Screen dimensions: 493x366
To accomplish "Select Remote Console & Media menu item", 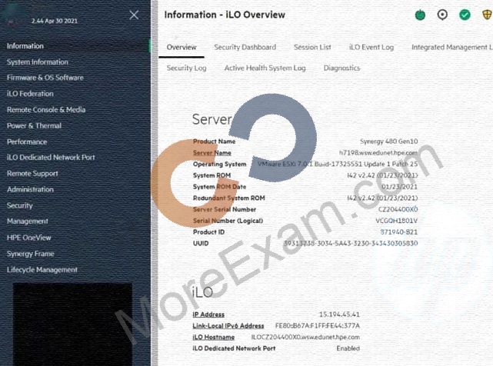I will 46,110.
